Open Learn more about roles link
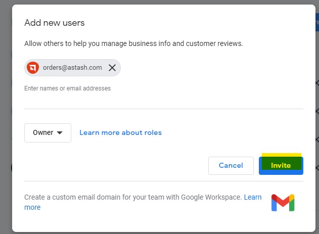319x234 pixels. coord(120,132)
